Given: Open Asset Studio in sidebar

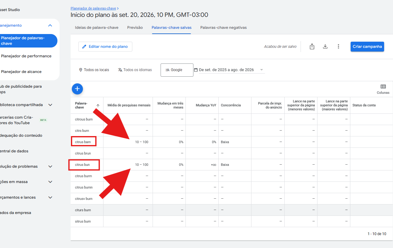Looking at the screenshot, I should 10,10.
